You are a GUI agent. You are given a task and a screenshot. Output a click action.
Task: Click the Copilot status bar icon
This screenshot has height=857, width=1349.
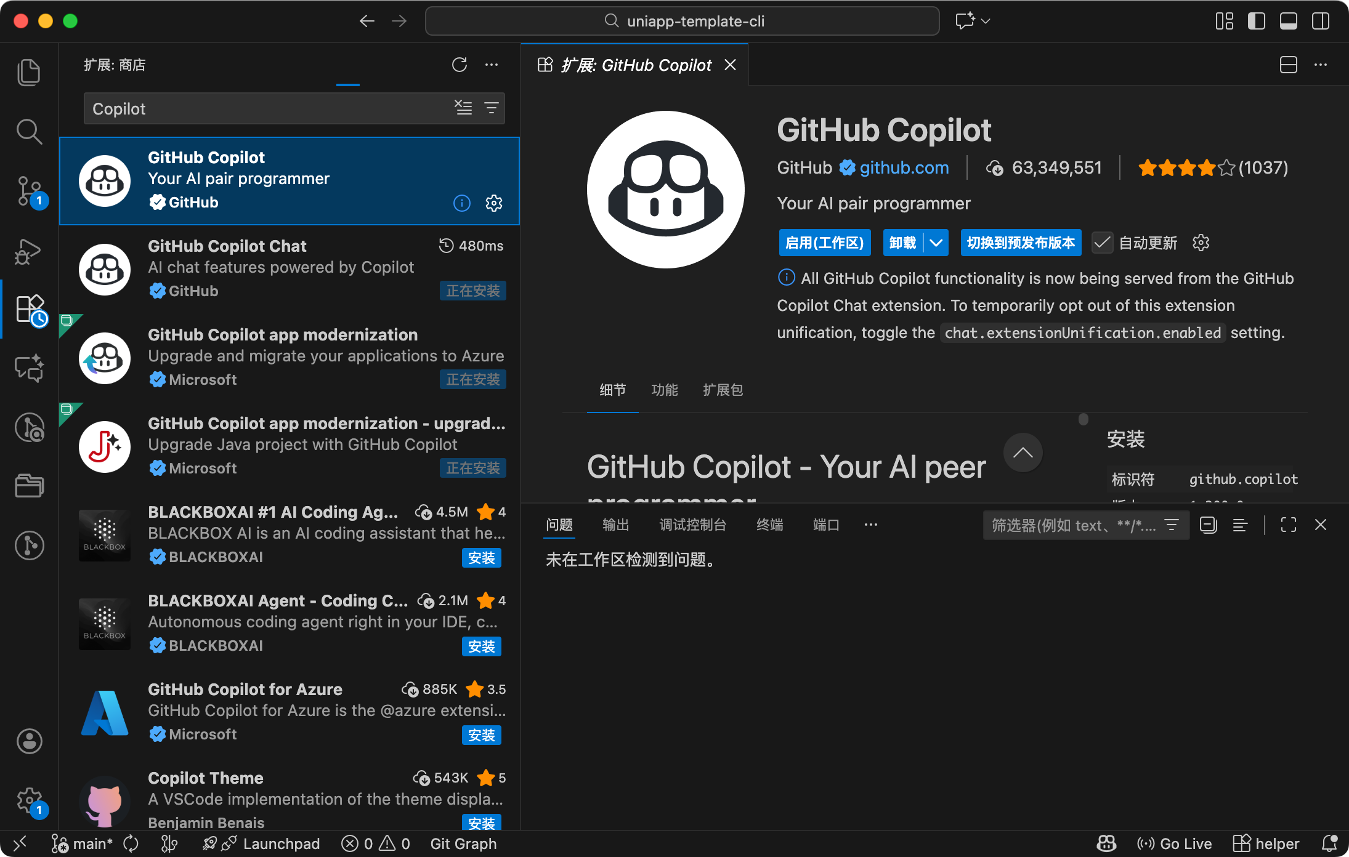coord(1106,843)
